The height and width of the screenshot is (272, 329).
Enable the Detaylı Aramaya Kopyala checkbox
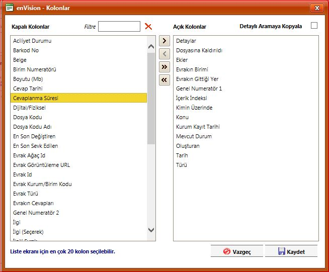click(314, 25)
